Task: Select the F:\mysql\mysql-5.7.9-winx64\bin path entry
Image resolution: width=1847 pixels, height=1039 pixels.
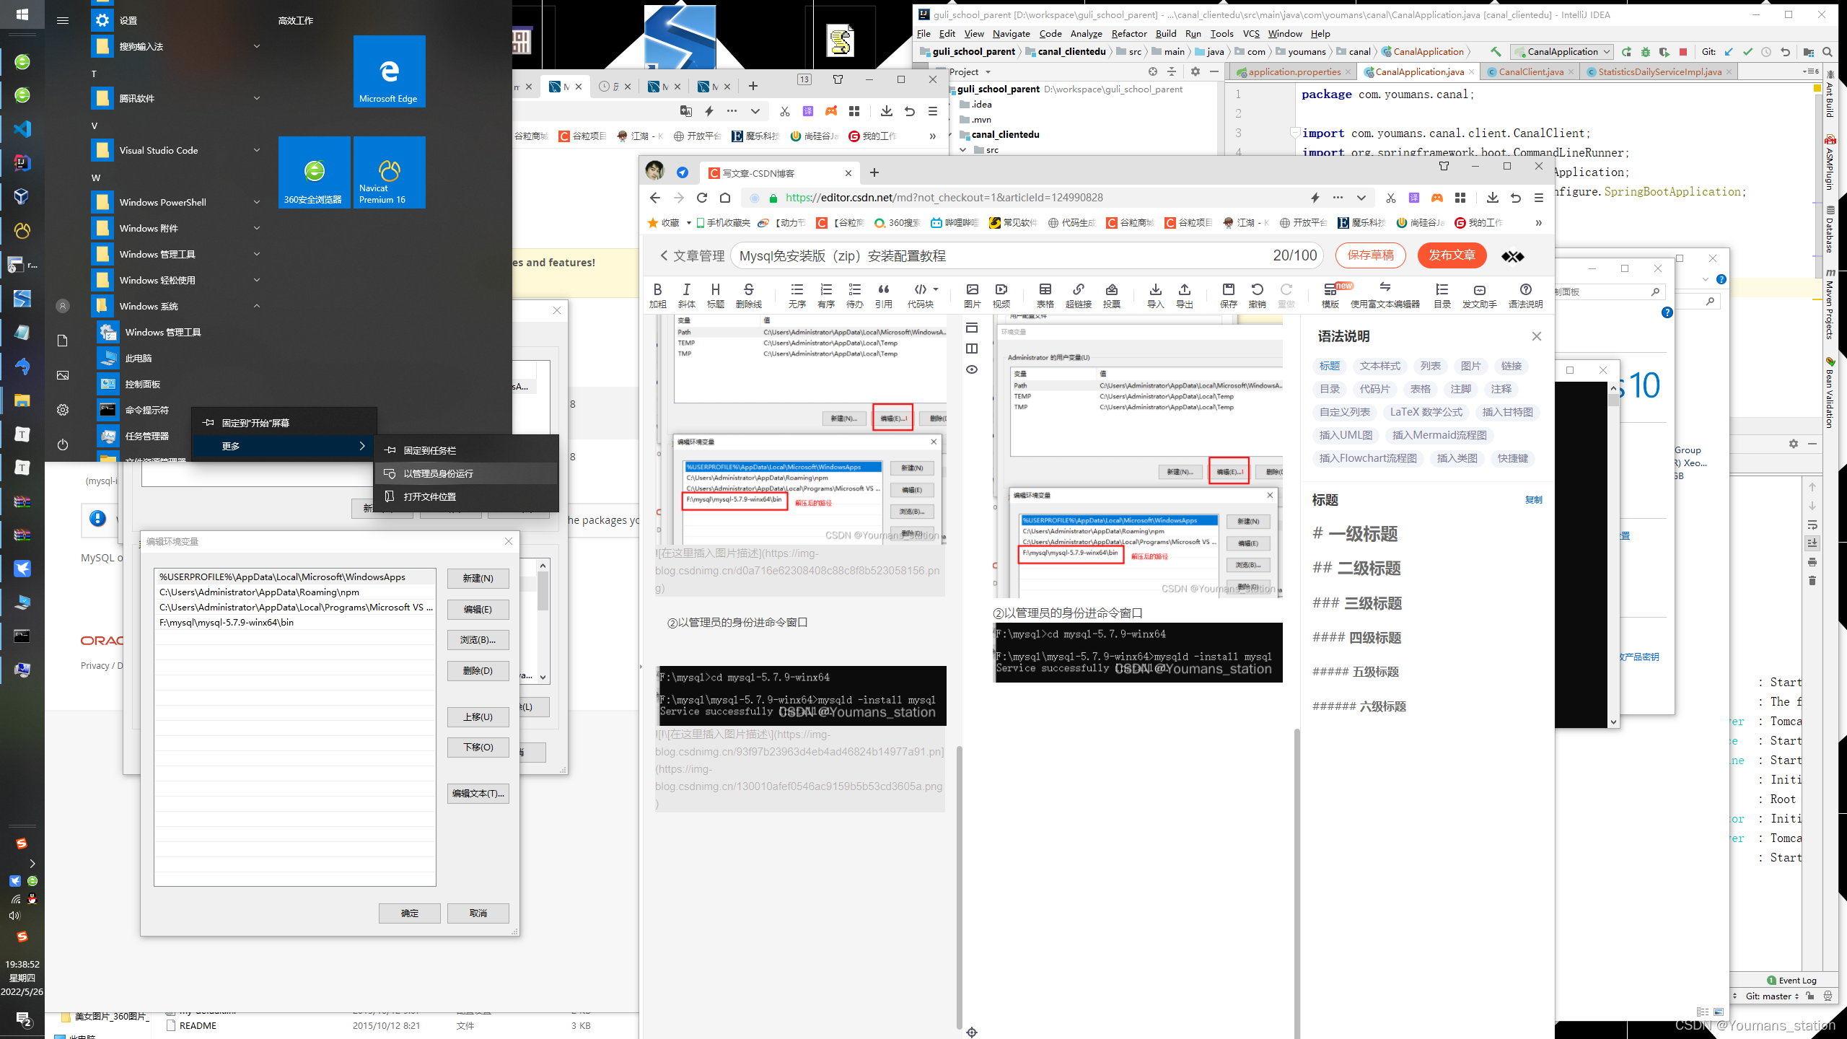Action: (x=294, y=623)
